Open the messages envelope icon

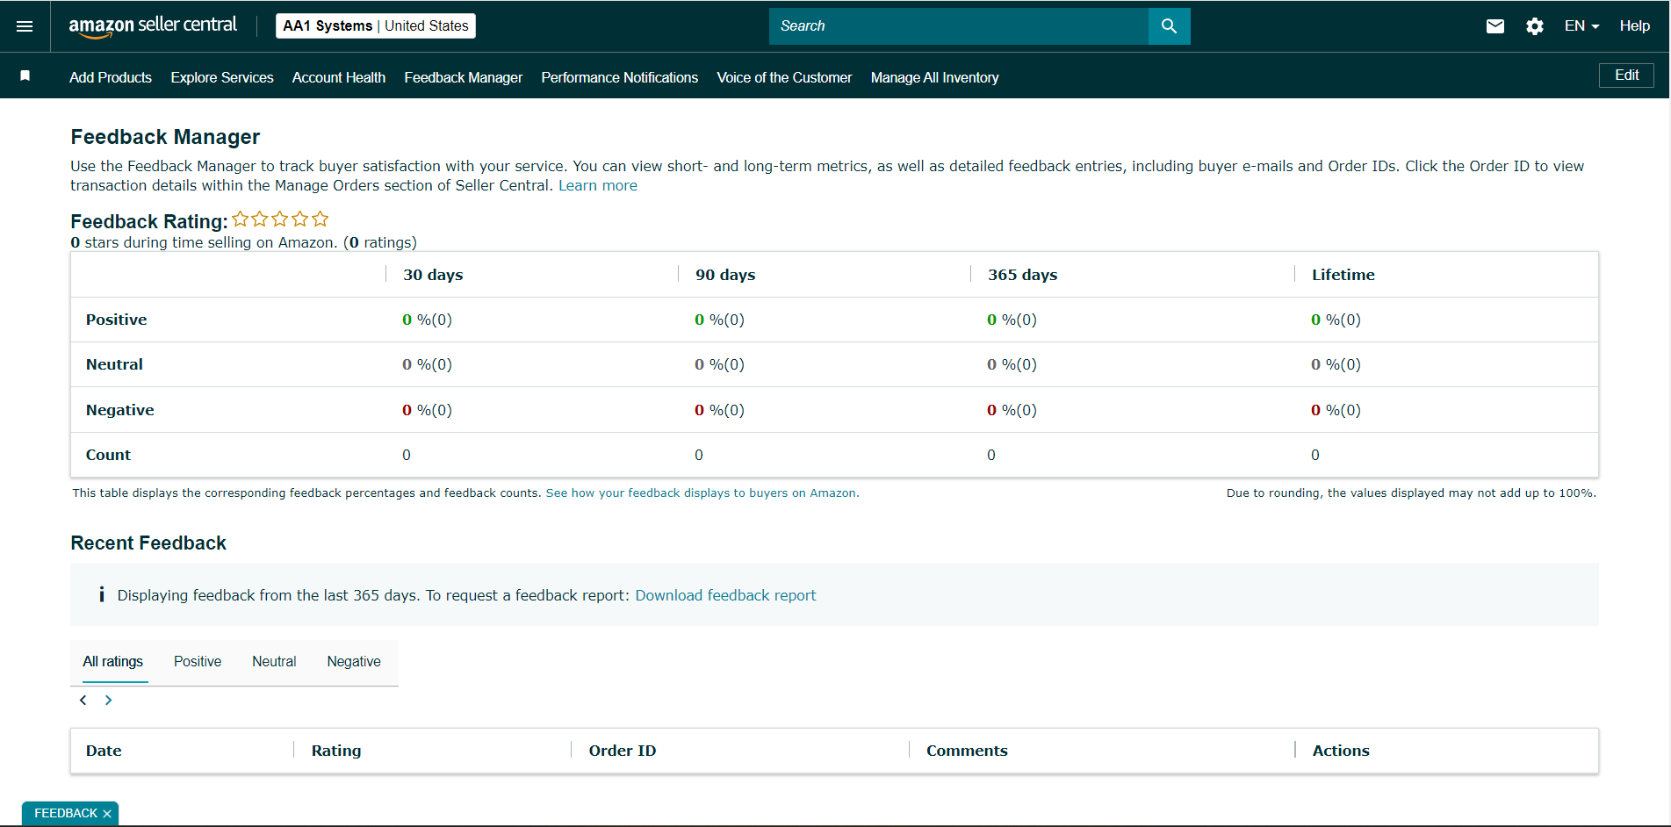click(1495, 26)
